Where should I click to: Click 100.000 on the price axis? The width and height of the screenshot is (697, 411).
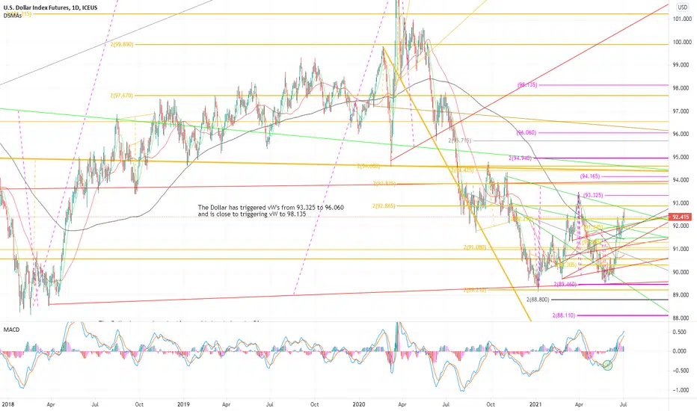click(681, 42)
